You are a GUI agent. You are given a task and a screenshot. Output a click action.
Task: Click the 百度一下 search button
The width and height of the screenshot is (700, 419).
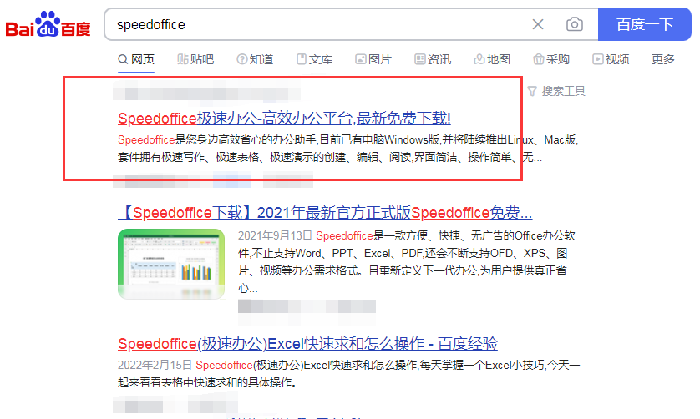(645, 24)
